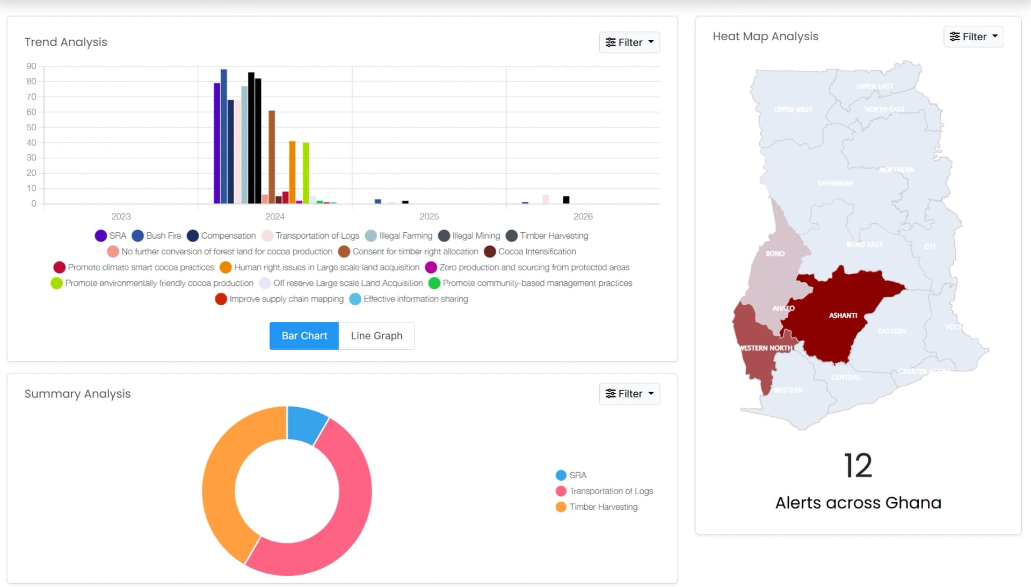Toggle Transportation of Logs in Summary legend
The image size is (1031, 587).
click(604, 491)
